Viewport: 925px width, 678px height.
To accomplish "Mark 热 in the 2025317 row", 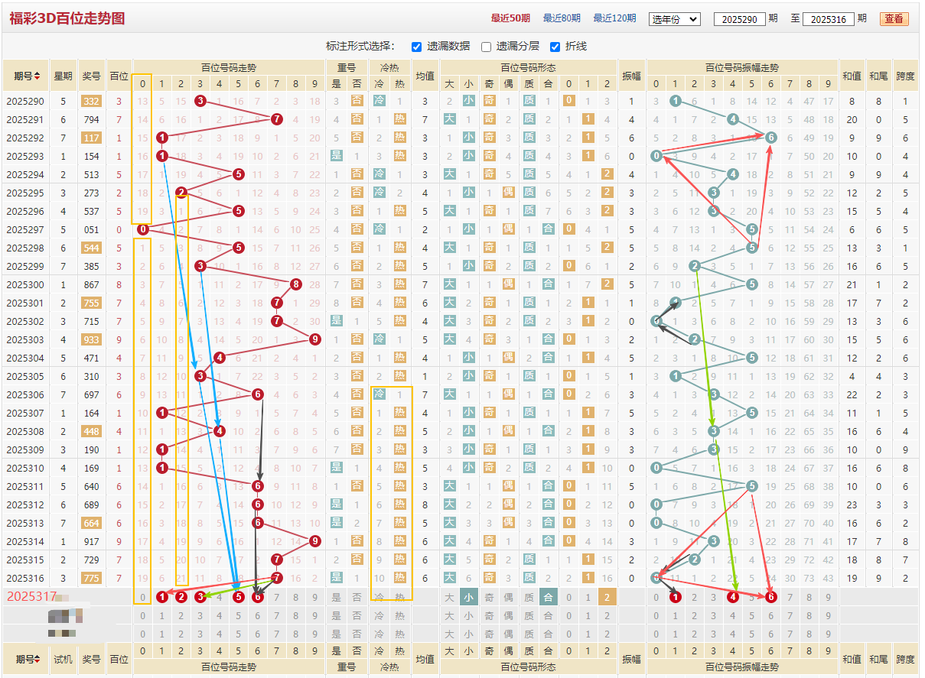I will (x=399, y=597).
